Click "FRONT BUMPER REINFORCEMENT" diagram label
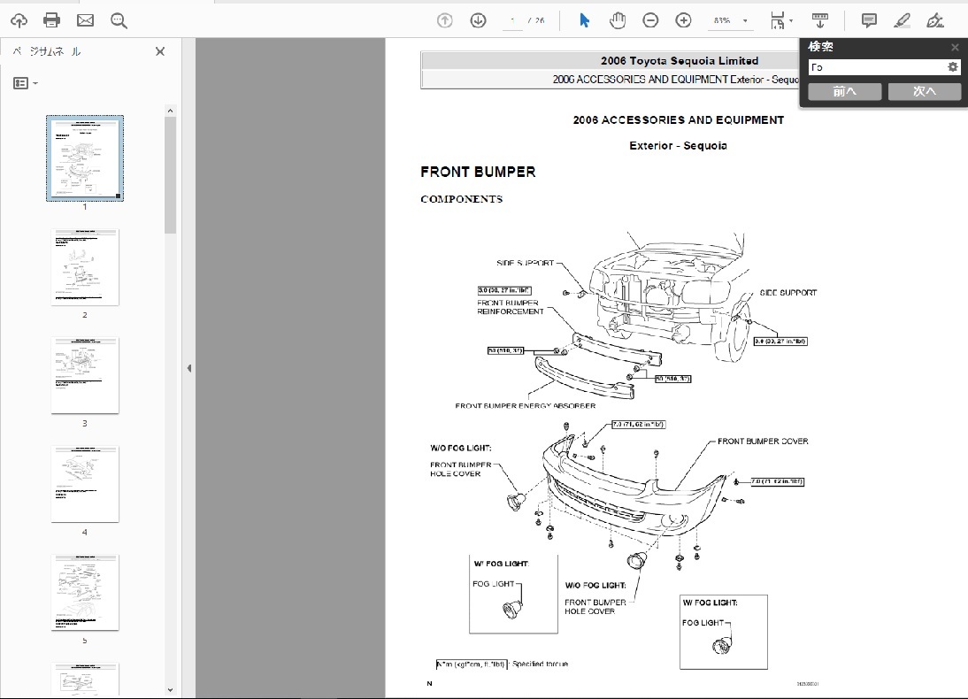The height and width of the screenshot is (699, 968). tap(511, 308)
